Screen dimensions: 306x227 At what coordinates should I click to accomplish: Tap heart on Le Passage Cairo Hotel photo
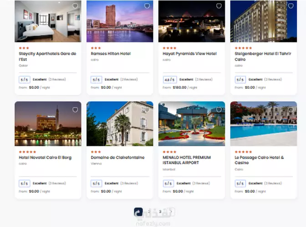(x=291, y=110)
